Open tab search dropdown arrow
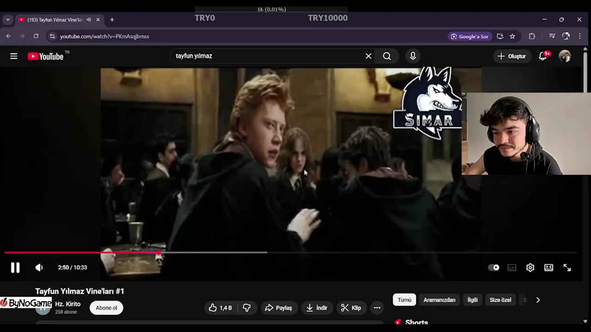Screen dimensions: 591x332 coord(8,20)
